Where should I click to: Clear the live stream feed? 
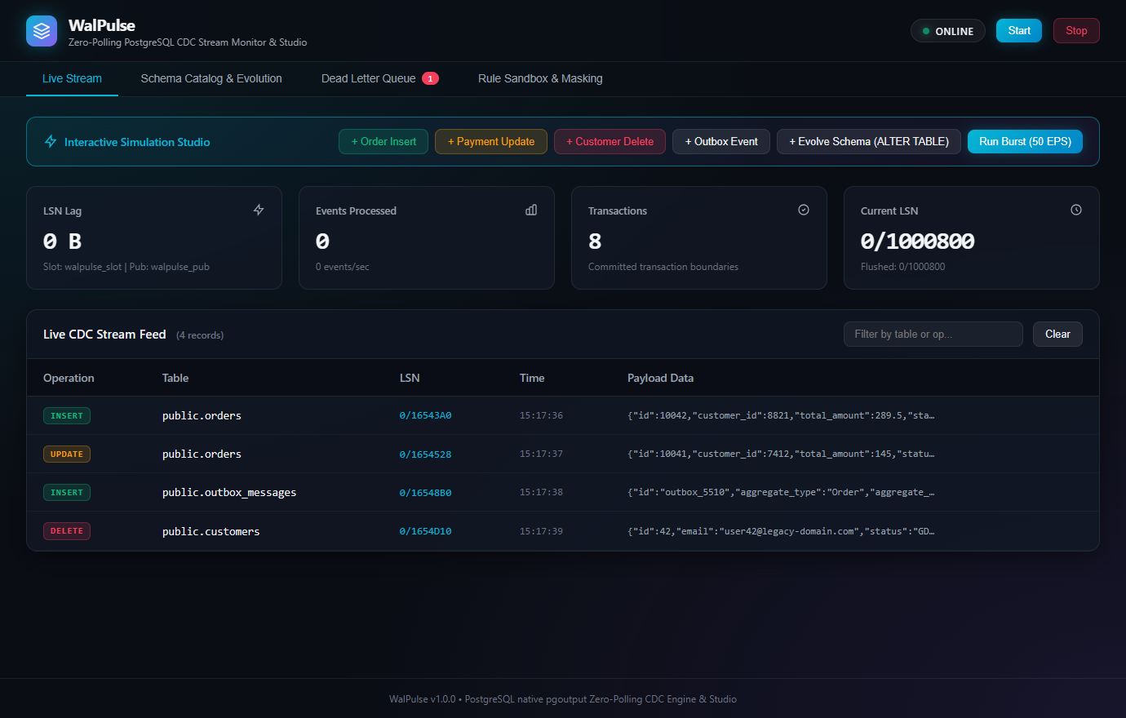[1057, 334]
